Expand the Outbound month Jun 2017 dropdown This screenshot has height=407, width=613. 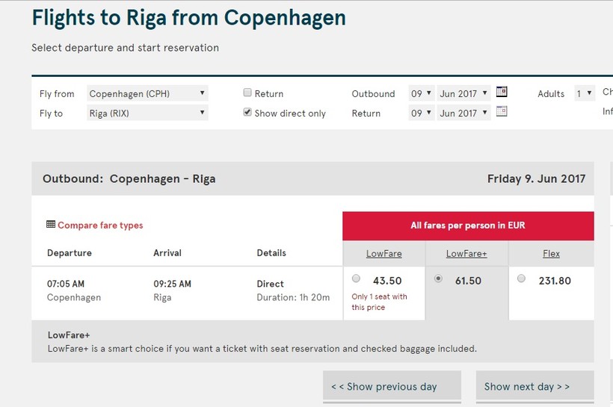click(x=463, y=93)
